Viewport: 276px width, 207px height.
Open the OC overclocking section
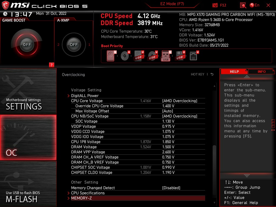[28, 137]
